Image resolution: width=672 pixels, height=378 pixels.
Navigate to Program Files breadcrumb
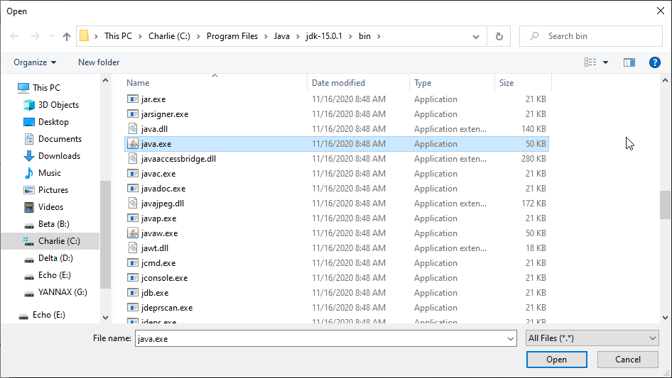pyautogui.click(x=232, y=36)
